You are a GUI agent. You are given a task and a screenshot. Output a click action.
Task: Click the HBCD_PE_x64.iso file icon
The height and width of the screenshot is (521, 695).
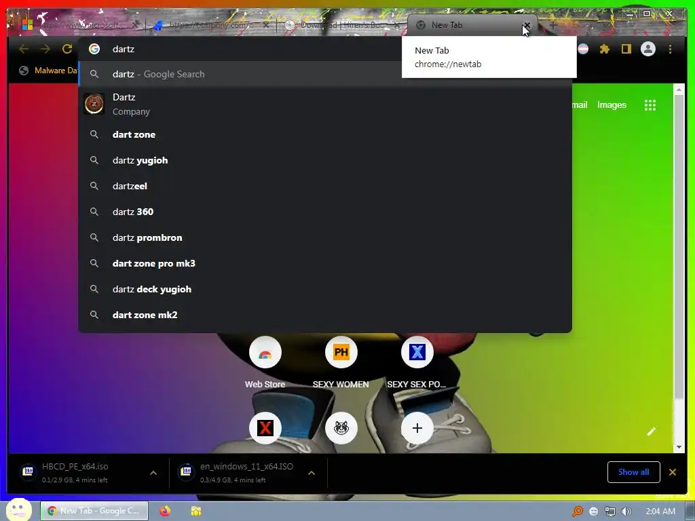(x=28, y=472)
